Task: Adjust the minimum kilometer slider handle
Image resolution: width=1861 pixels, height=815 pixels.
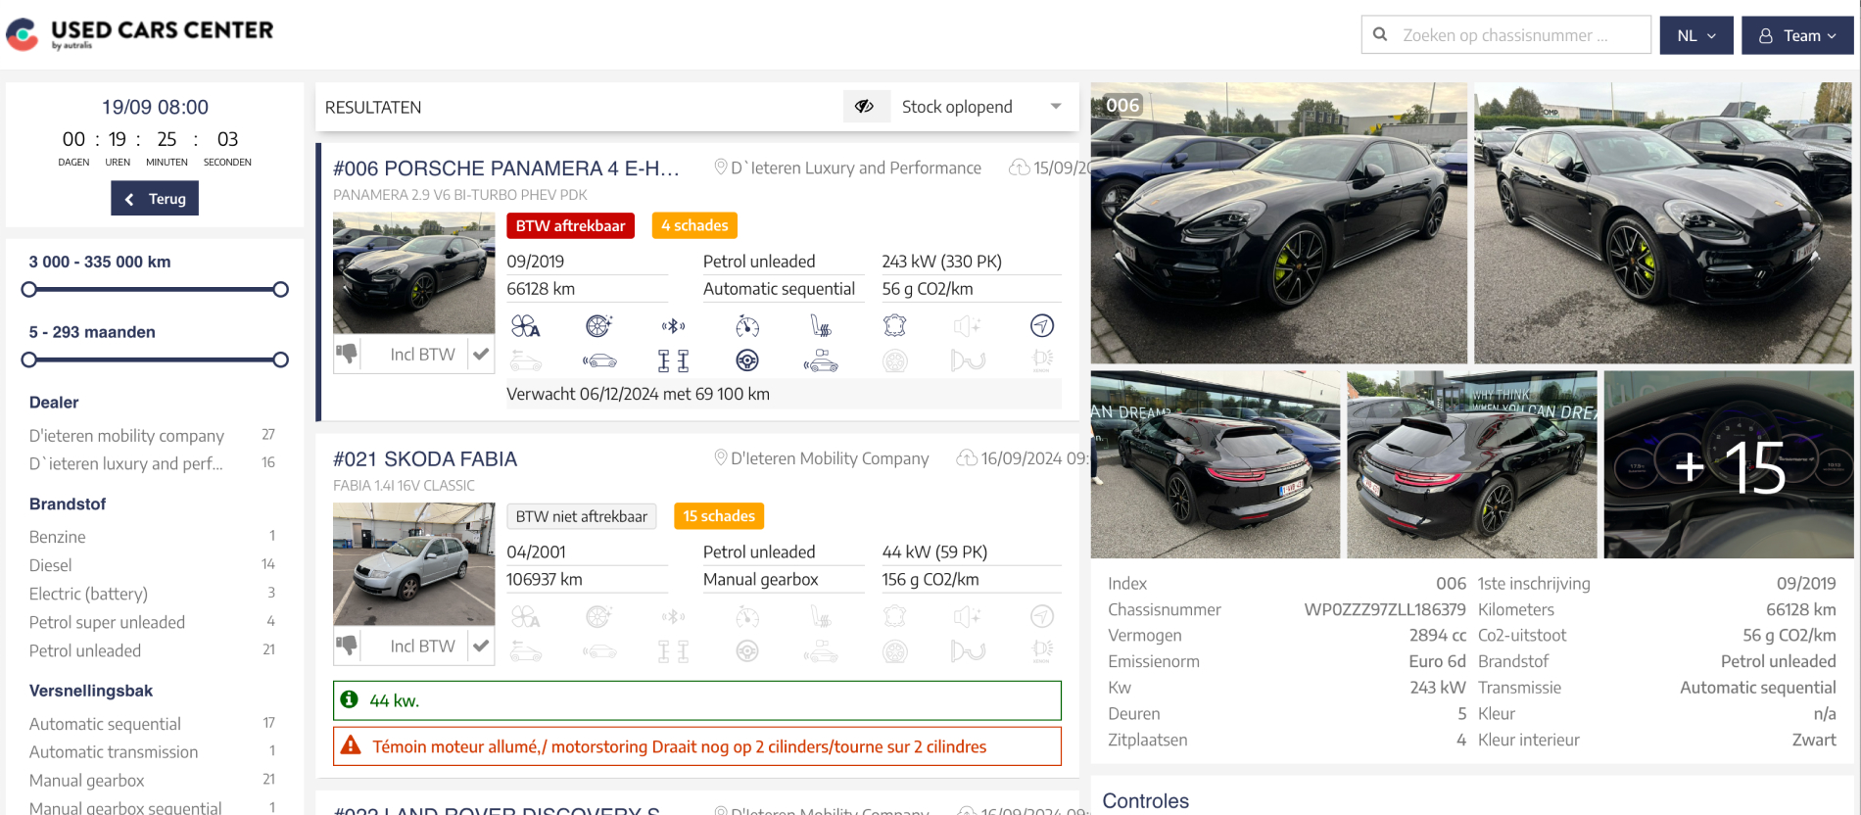Action: pyautogui.click(x=29, y=289)
